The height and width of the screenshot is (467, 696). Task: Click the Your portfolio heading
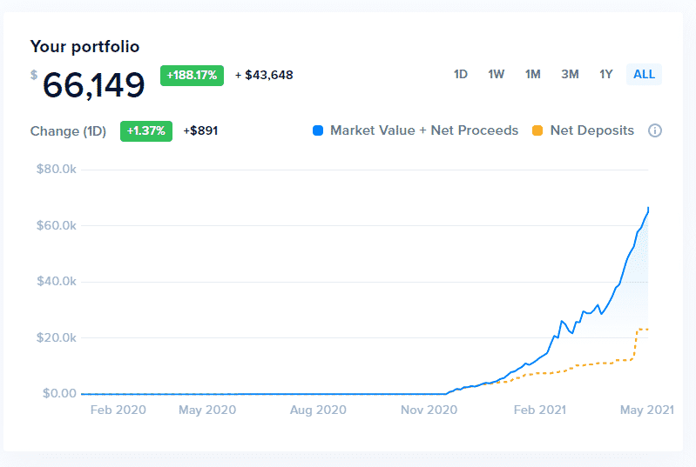tap(84, 46)
